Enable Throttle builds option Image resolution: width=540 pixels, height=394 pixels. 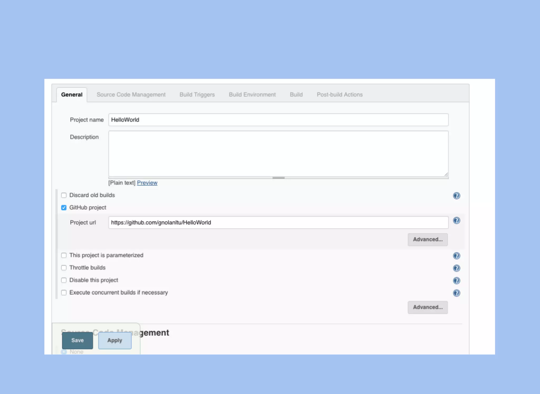tap(64, 268)
